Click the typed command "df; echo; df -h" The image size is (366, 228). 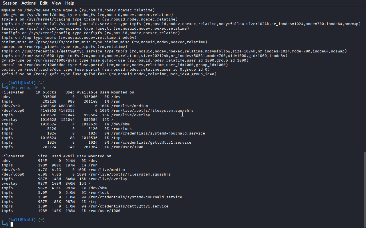pos(28,88)
